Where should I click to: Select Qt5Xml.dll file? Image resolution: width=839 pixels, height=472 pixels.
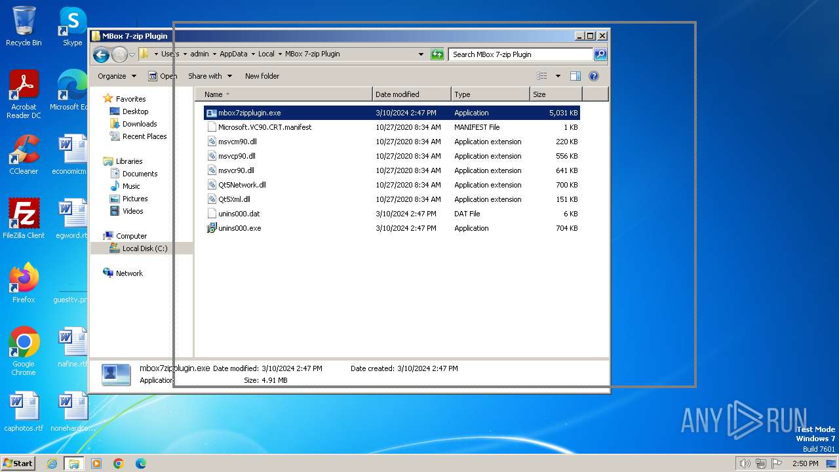tap(391, 199)
